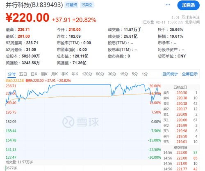Open the three-dot more options menu
Viewport: 205px width, 171px height.
tap(168, 5)
